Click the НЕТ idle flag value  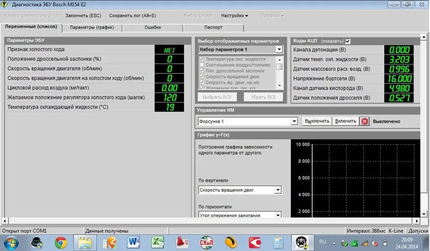169,50
